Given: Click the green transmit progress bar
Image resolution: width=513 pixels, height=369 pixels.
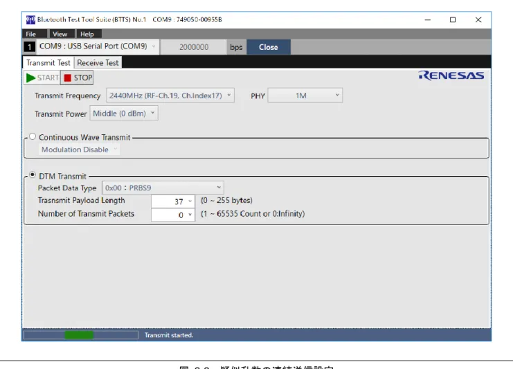Looking at the screenshot, I should (80, 334).
